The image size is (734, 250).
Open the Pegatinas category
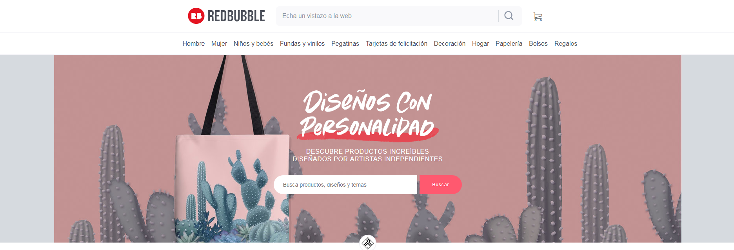coord(345,43)
